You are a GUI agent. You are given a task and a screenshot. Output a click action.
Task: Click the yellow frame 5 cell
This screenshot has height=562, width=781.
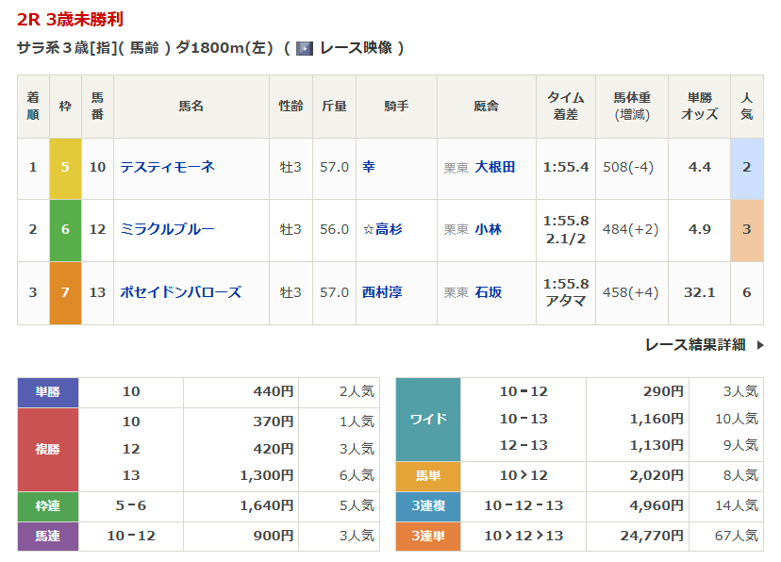[65, 168]
